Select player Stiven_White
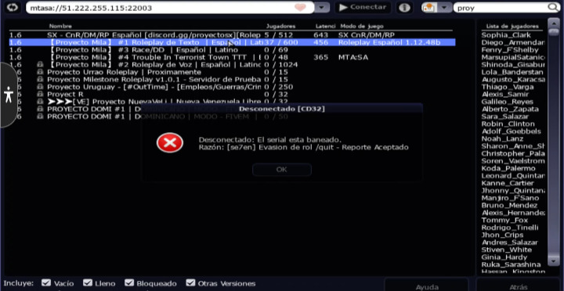This screenshot has height=291, width=564. (507, 250)
